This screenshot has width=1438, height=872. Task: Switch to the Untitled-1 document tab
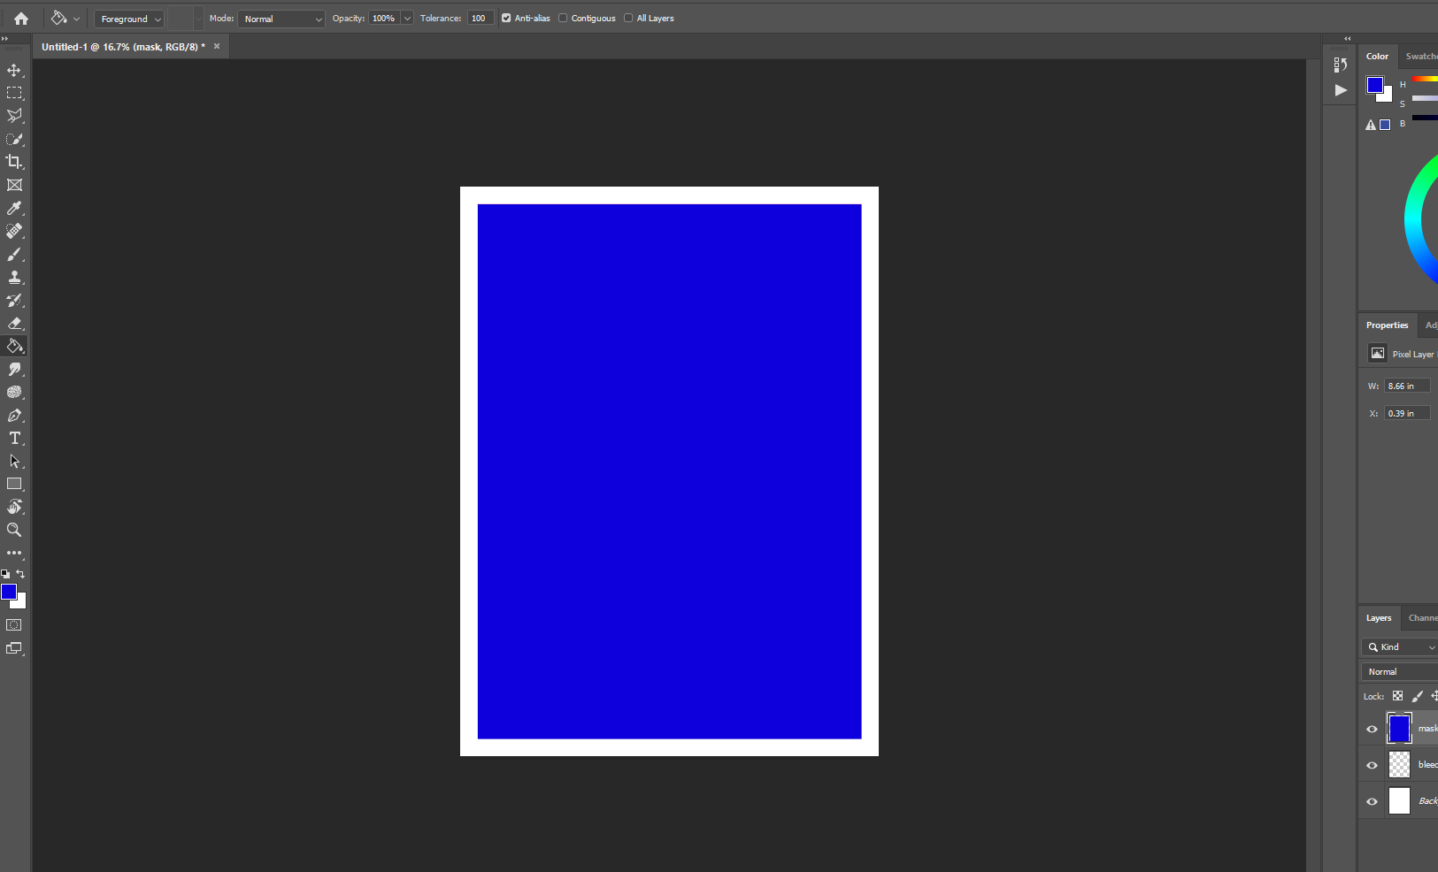click(123, 47)
